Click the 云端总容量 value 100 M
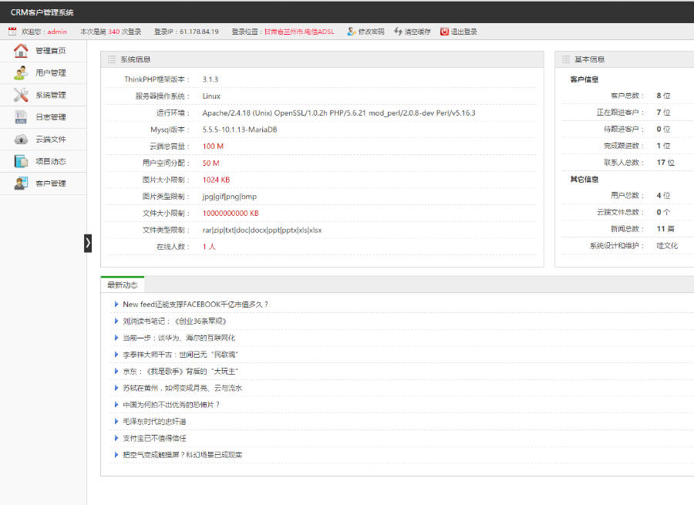694x505 pixels. point(213,146)
